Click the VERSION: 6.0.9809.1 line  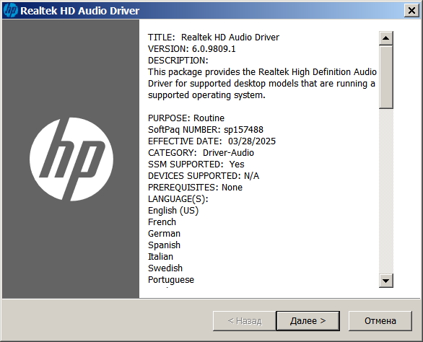(x=191, y=49)
